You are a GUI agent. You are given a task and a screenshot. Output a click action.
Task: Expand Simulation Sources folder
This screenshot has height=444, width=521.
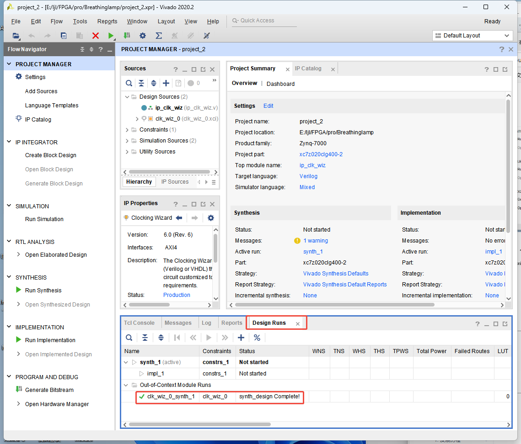[x=127, y=141]
